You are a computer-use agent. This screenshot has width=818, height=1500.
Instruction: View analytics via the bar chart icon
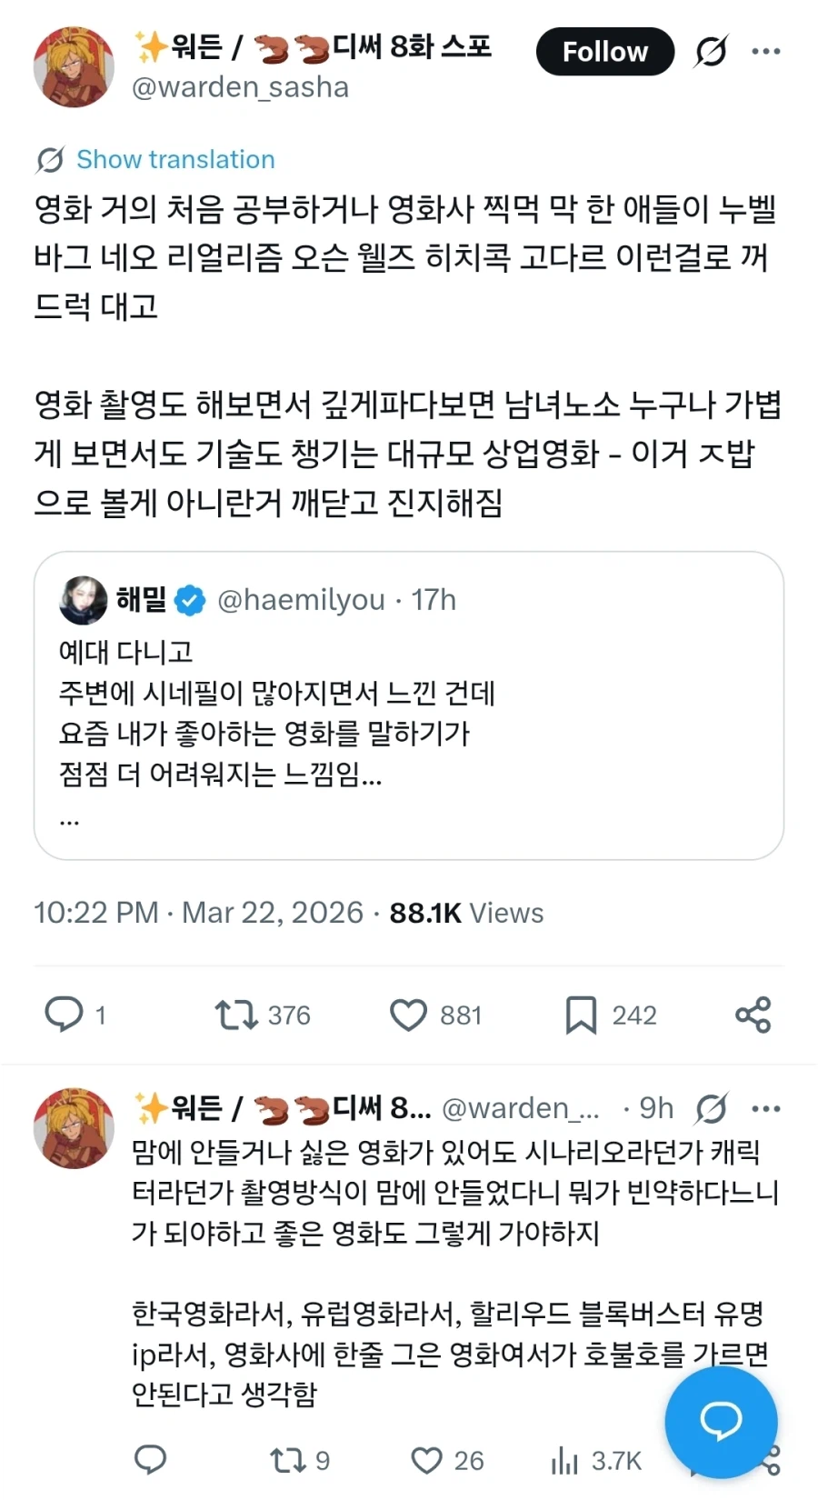[x=566, y=1459]
